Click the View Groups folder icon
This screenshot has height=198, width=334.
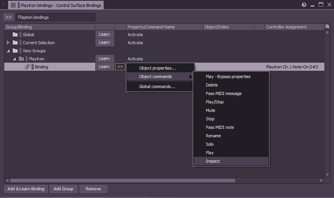pos(15,51)
